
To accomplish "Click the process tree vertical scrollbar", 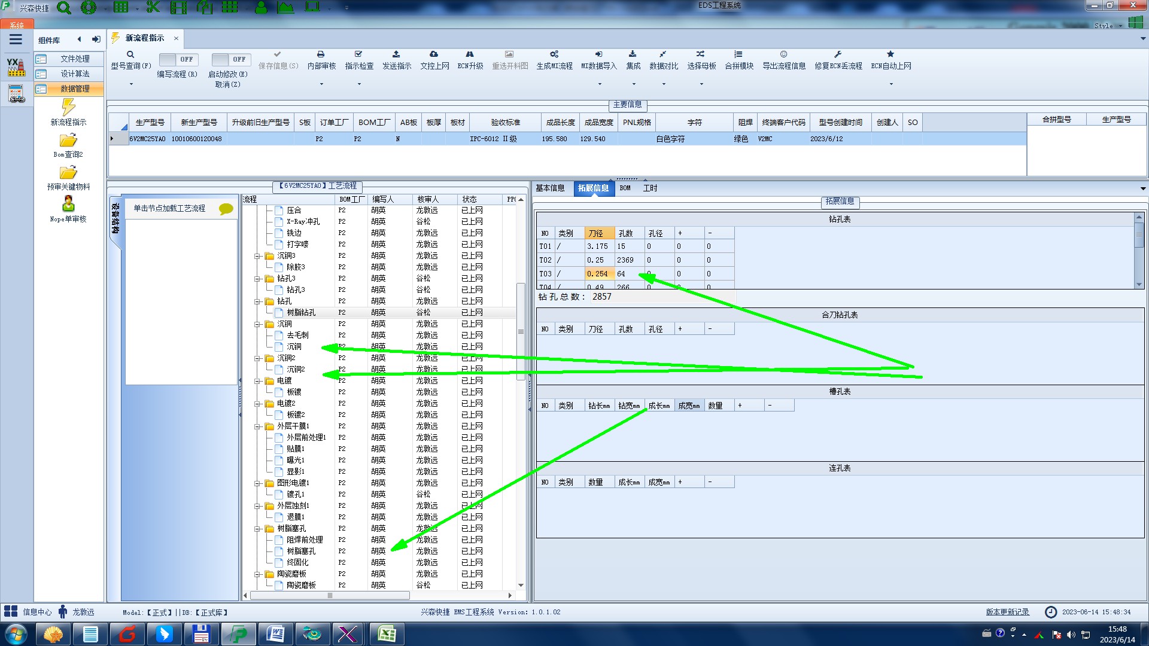I will pos(521,331).
